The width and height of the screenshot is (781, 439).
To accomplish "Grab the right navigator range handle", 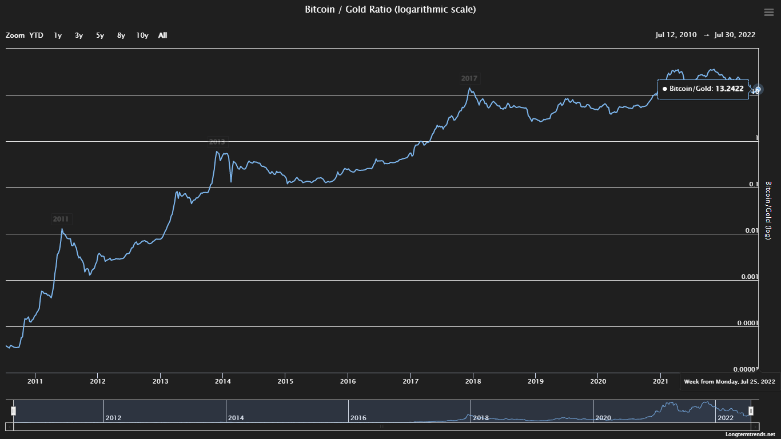I will coord(751,410).
